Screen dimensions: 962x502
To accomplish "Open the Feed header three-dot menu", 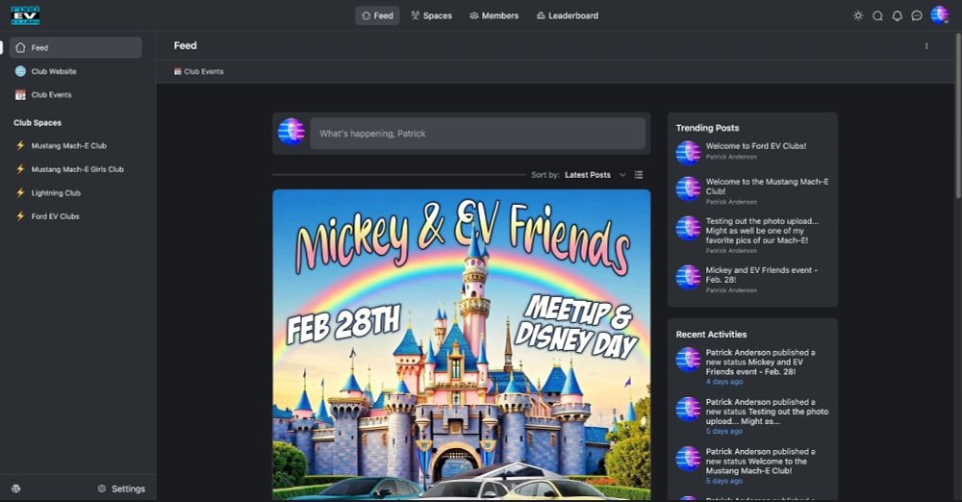I will [926, 46].
